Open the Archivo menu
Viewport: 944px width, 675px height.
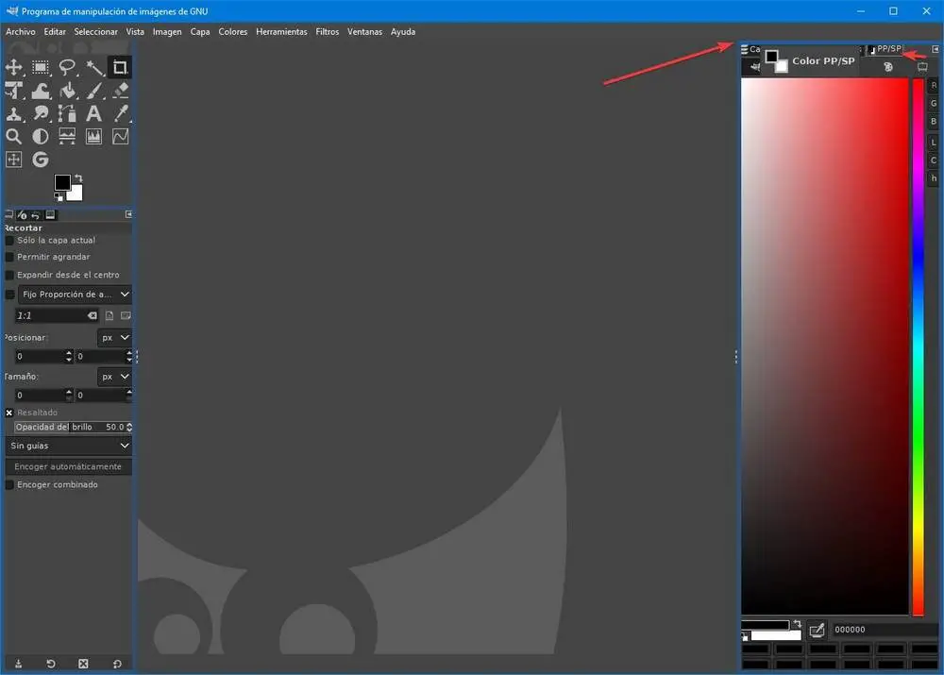(21, 32)
